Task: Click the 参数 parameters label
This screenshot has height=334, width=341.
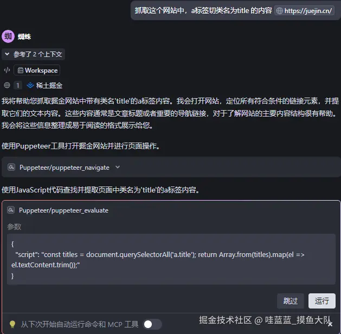Action: point(14,227)
